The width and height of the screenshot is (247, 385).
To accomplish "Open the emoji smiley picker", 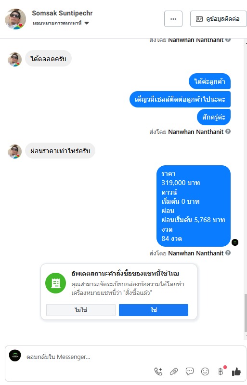I will pos(205,371).
